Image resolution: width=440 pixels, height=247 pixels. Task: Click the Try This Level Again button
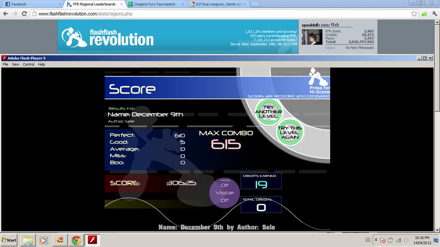click(x=289, y=132)
